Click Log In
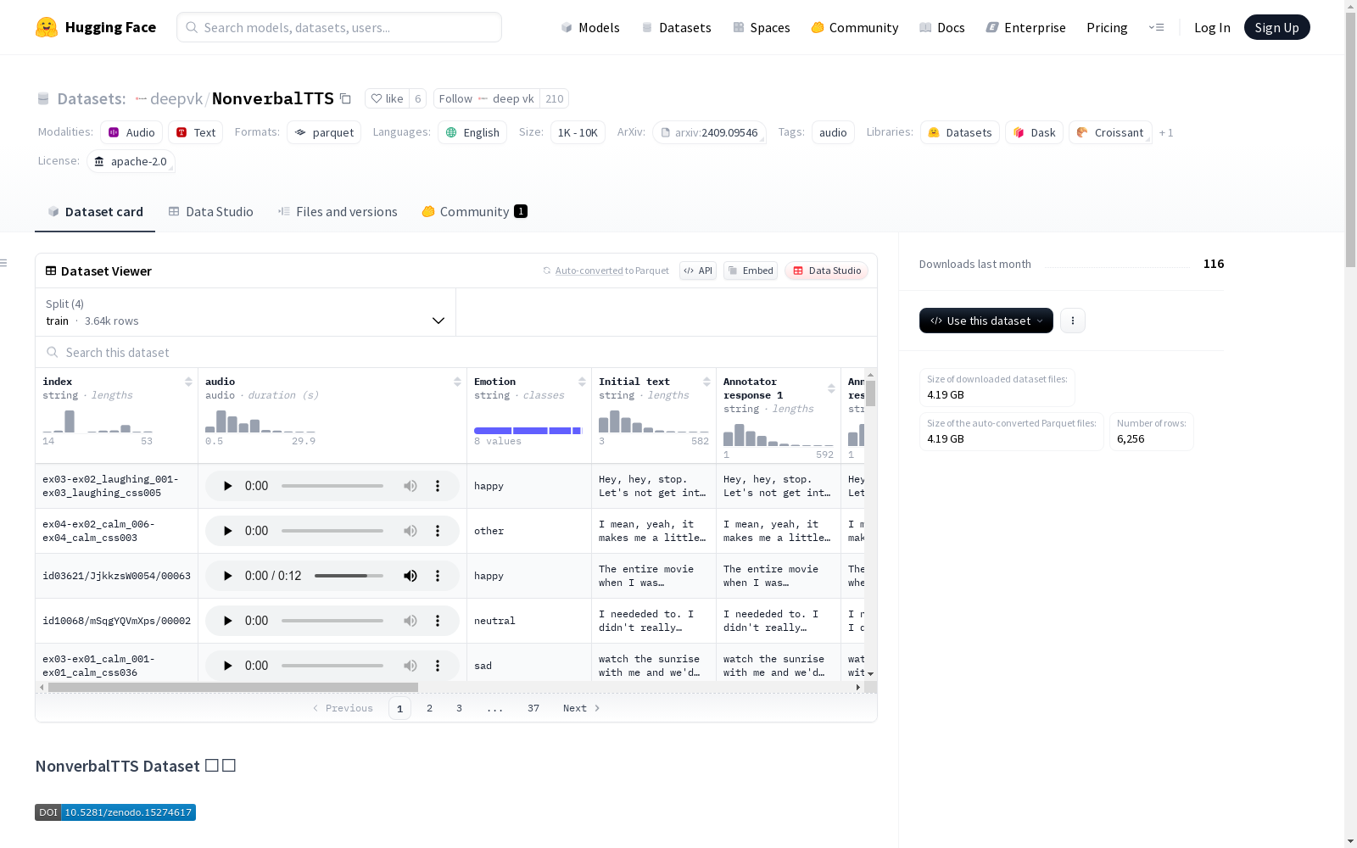The height and width of the screenshot is (848, 1357). [x=1212, y=27]
